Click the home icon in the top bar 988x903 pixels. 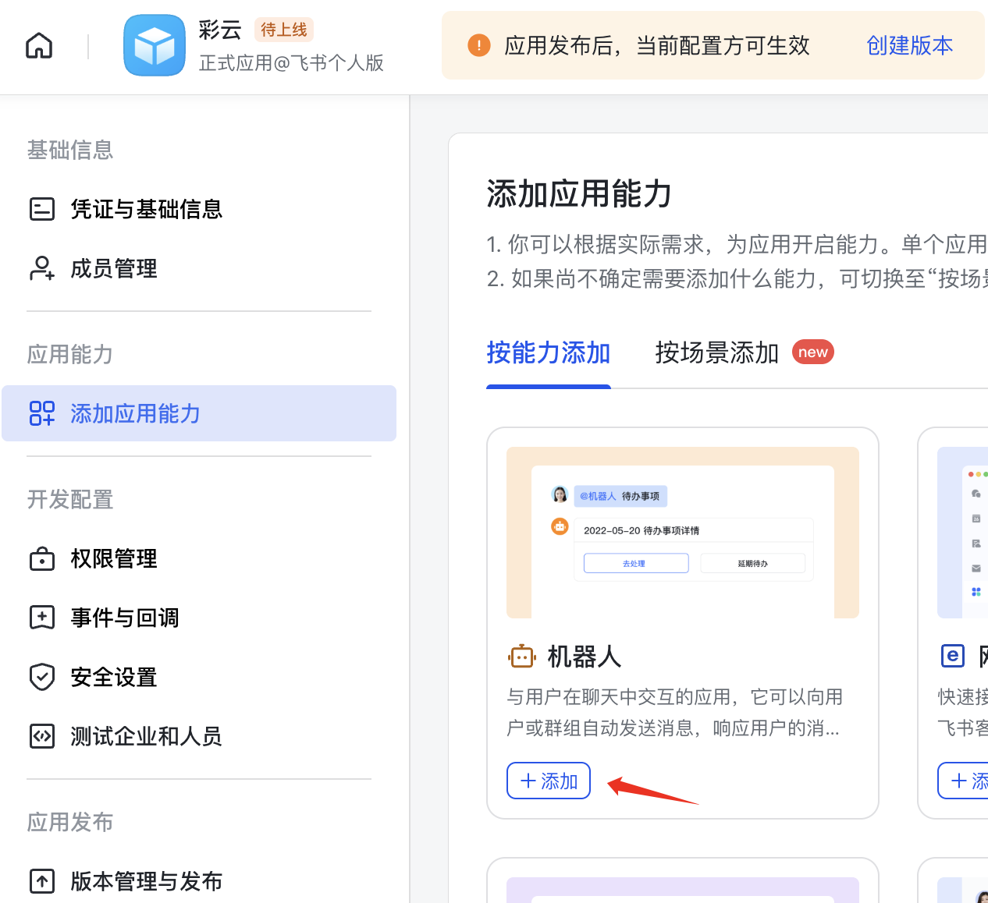coord(38,45)
